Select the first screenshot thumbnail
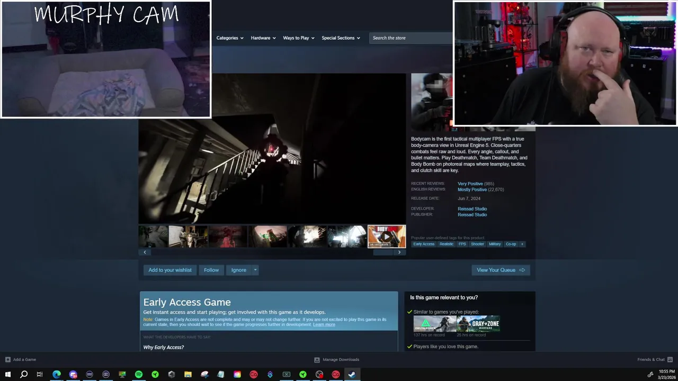This screenshot has width=678, height=381. tap(153, 237)
